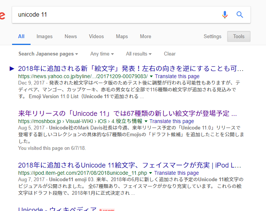Open the news.yahoo.co.jp URL dropdown arrow
This screenshot has width=266, height=211.
(151, 76)
